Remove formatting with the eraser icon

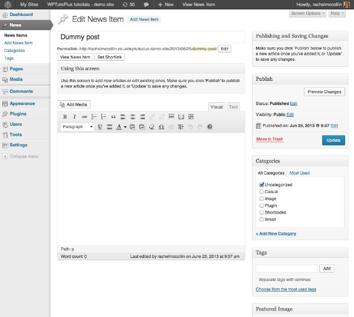(x=152, y=127)
